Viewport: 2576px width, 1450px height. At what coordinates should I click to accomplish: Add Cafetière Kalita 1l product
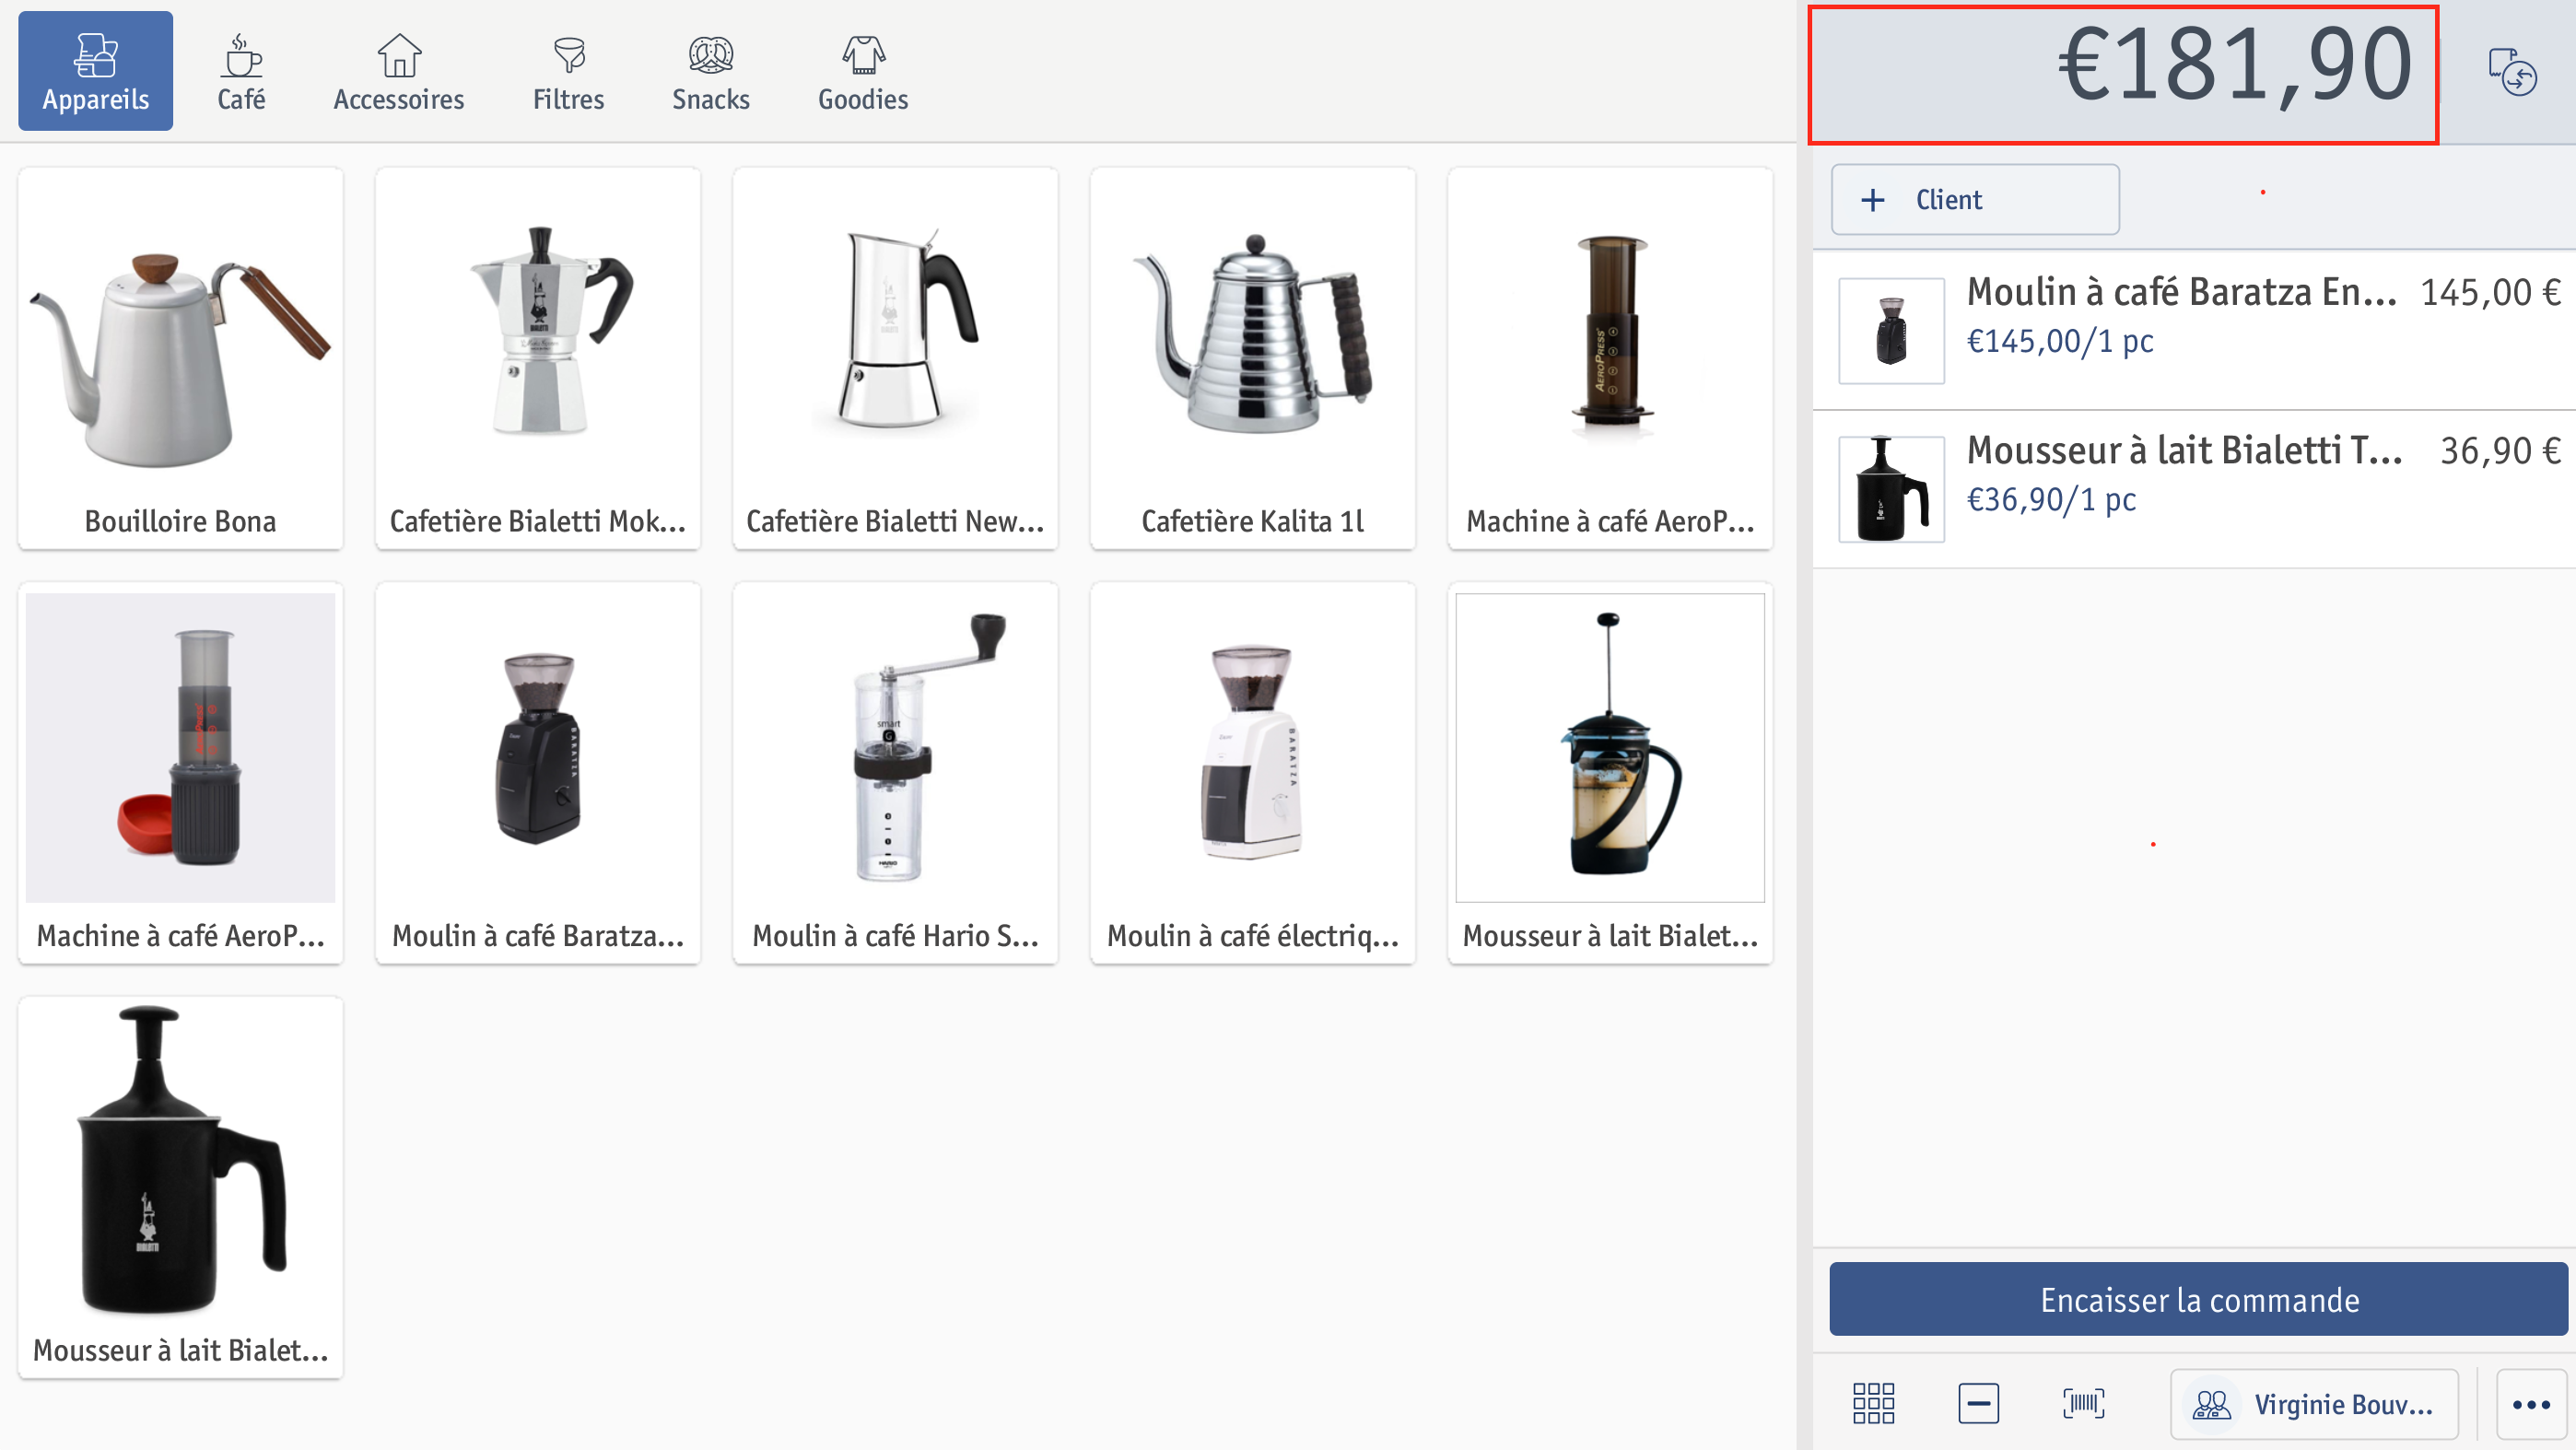1253,358
